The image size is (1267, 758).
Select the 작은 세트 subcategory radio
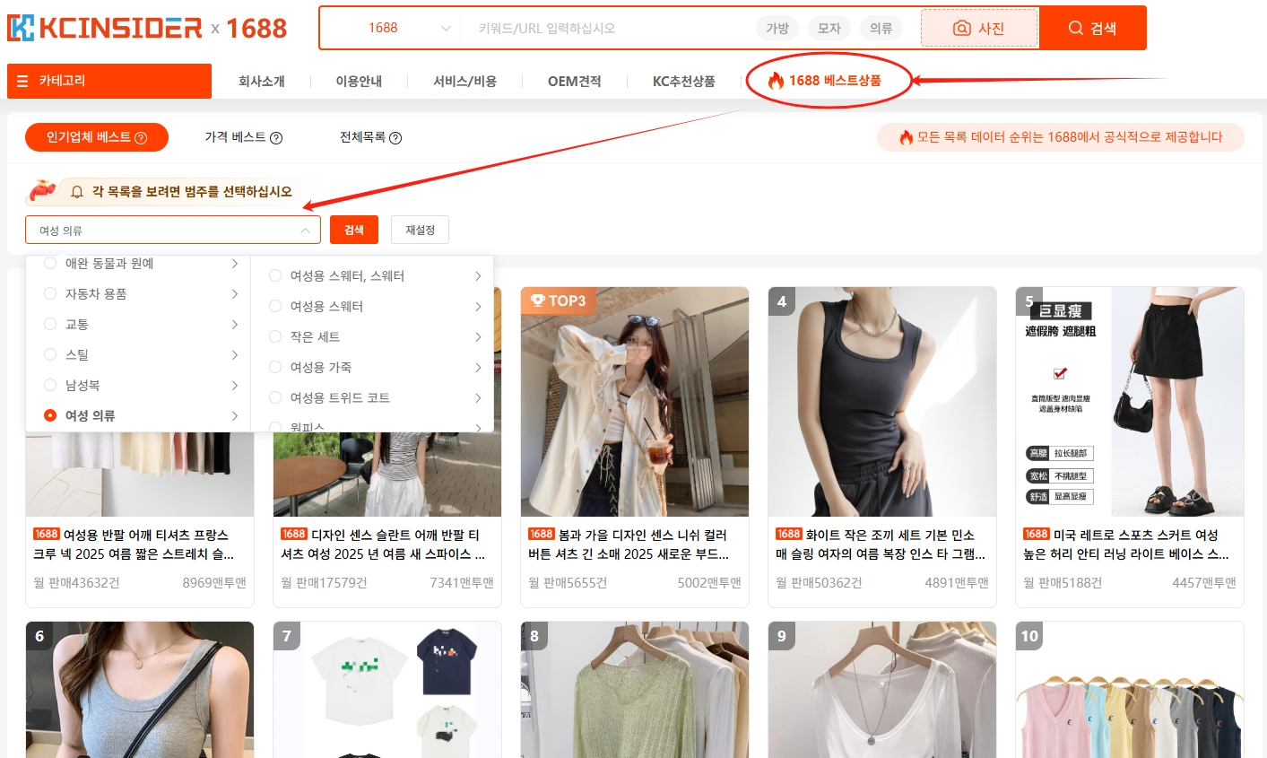[275, 337]
